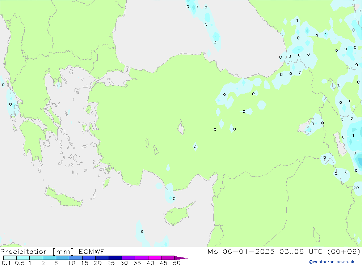Click the "Precipitation" title word
Screen dimensions: 362x265
[24, 251]
